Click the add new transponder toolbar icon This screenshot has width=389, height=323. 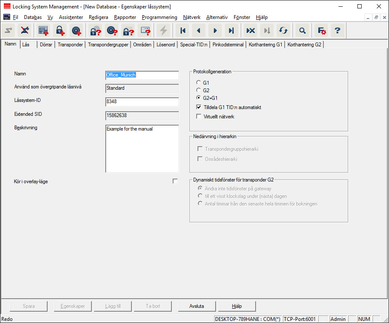[x=76, y=30]
